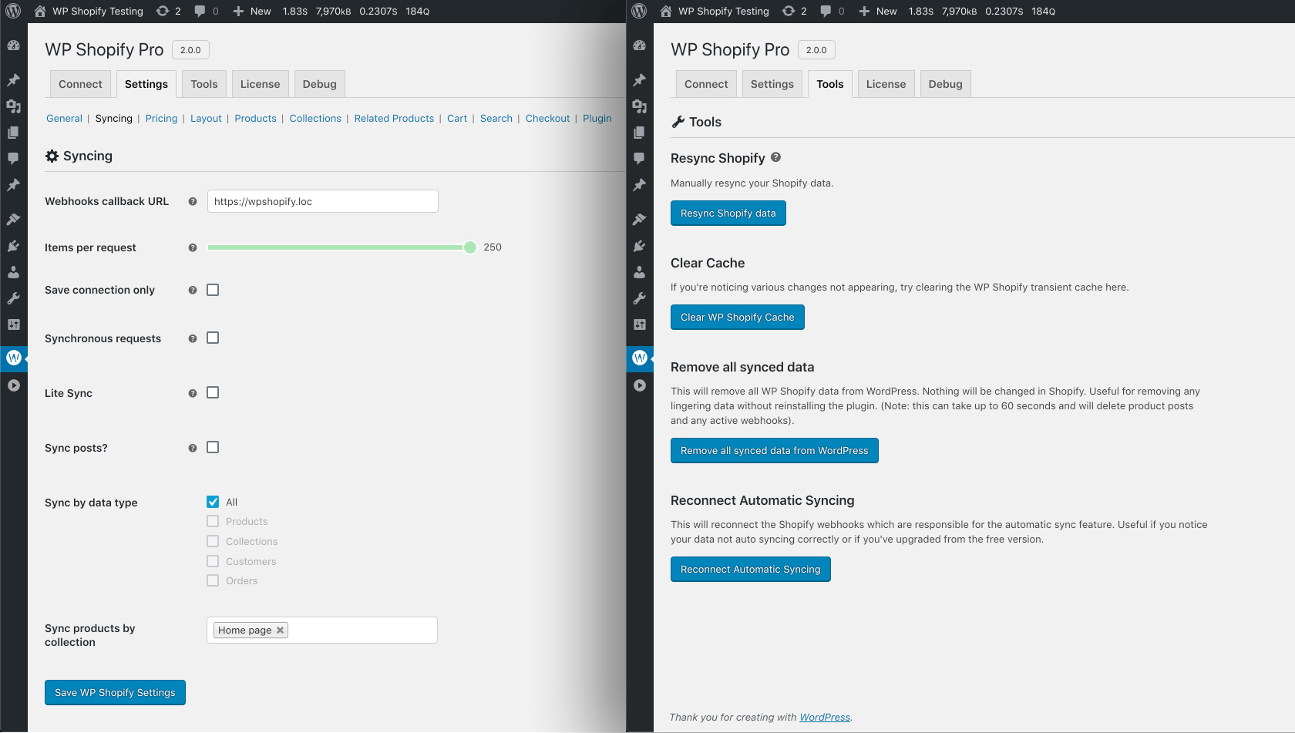Click the Resync Shopify data button
The width and height of the screenshot is (1295, 733).
pos(728,213)
